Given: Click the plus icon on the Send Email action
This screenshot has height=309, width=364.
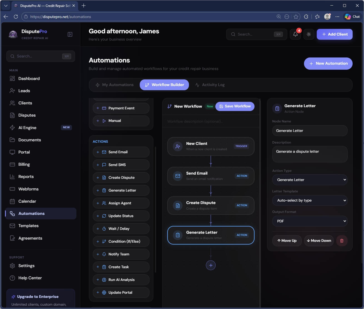Looking at the screenshot, I should 98,152.
